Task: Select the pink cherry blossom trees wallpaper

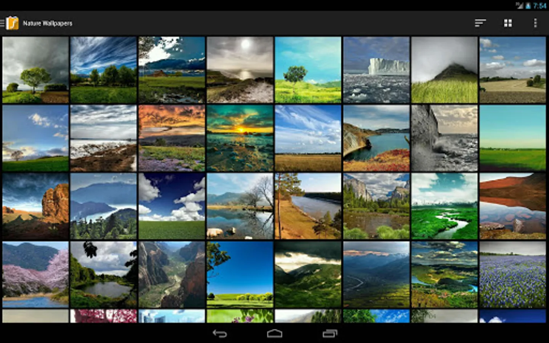Action: pyautogui.click(x=35, y=274)
